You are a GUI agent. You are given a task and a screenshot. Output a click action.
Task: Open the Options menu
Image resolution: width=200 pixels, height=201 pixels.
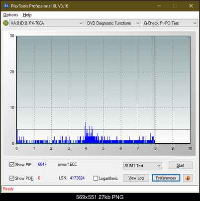coord(10,15)
